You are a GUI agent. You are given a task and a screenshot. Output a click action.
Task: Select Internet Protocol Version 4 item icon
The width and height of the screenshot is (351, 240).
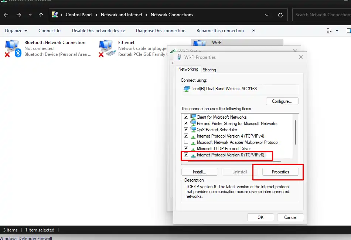tap(193, 136)
